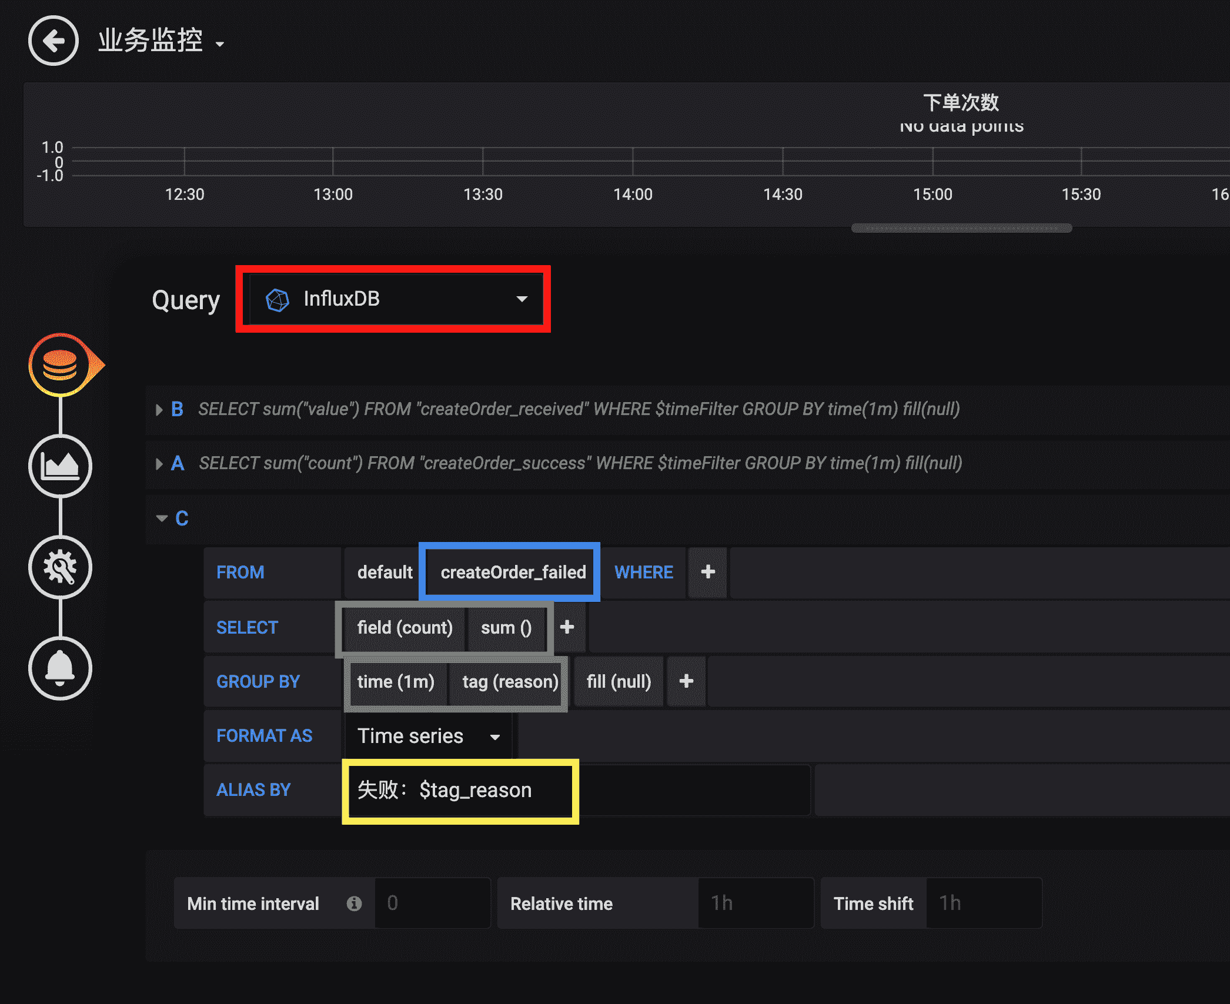This screenshot has width=1230, height=1004.
Task: Open the General settings gear-wrench icon
Action: 60,568
